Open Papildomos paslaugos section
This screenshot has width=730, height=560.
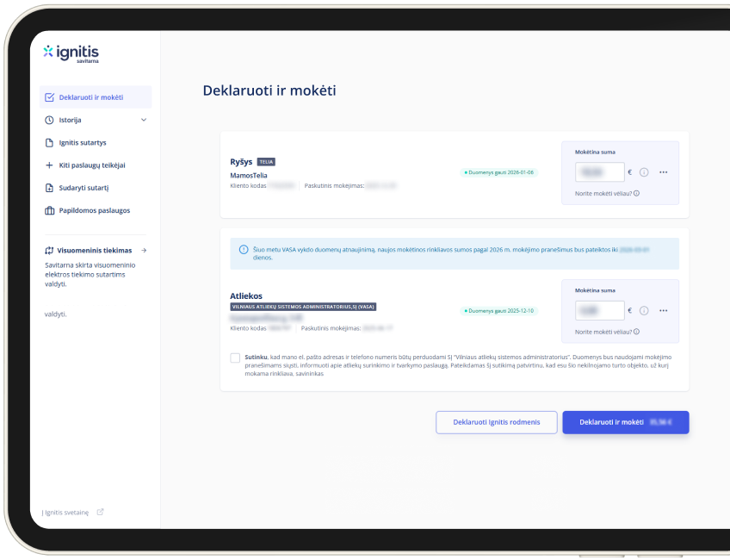click(x=94, y=210)
